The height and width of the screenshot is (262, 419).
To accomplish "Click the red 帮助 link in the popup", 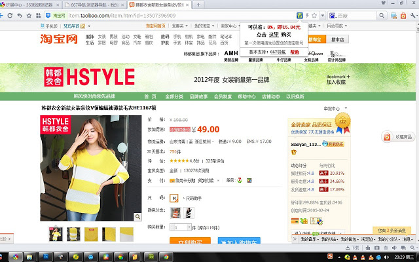I will pyautogui.click(x=295, y=52).
